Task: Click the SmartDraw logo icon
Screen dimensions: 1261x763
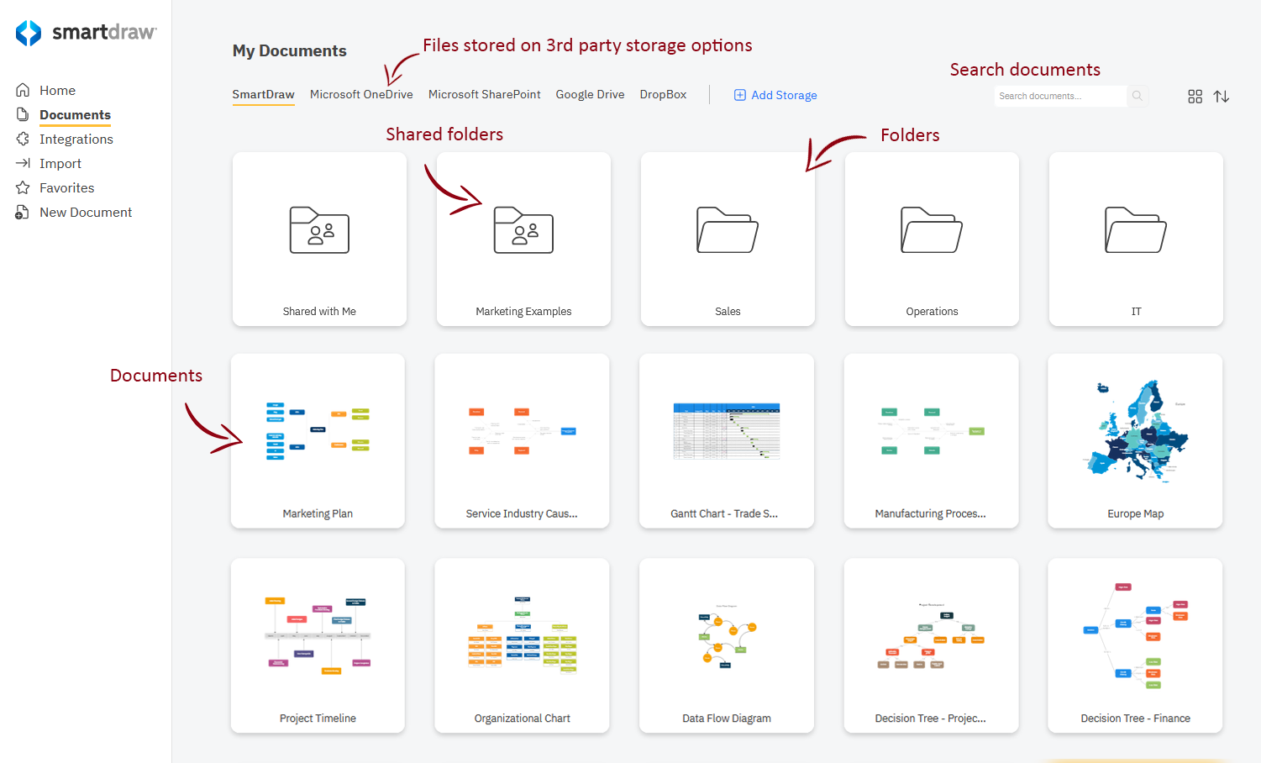Action: click(x=29, y=33)
